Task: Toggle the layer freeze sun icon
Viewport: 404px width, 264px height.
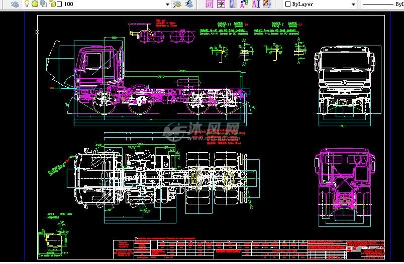Action: click(35, 4)
